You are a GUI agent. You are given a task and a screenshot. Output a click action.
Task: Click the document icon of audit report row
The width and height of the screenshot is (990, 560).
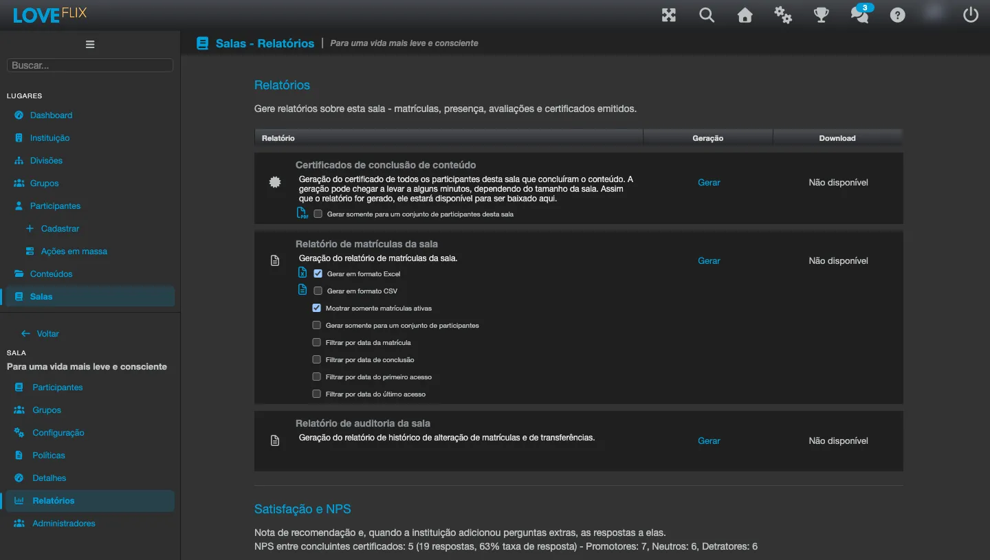pyautogui.click(x=275, y=441)
